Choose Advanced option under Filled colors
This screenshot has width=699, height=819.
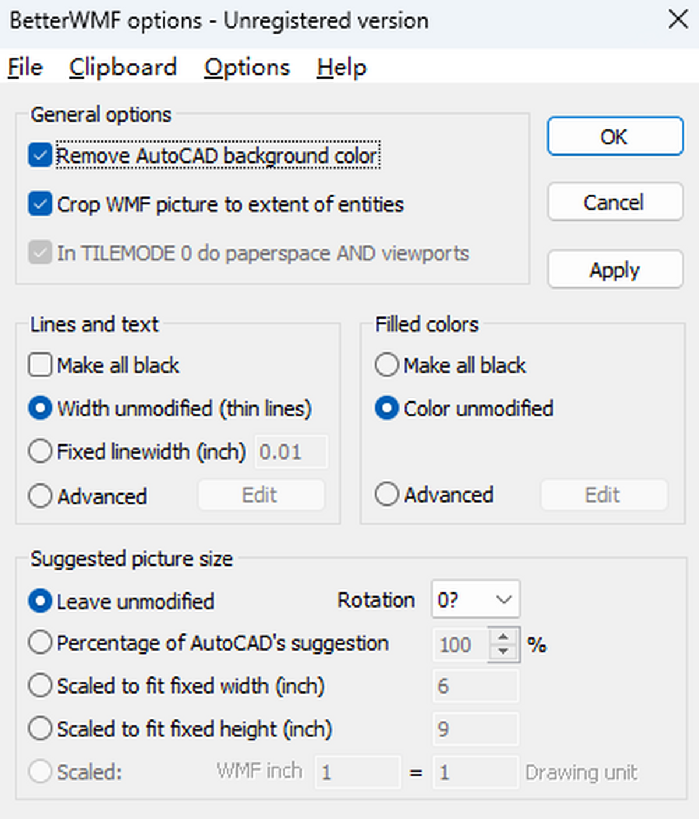pyautogui.click(x=387, y=495)
